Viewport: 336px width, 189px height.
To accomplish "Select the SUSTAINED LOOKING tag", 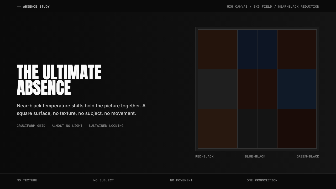I will click(x=106, y=126).
